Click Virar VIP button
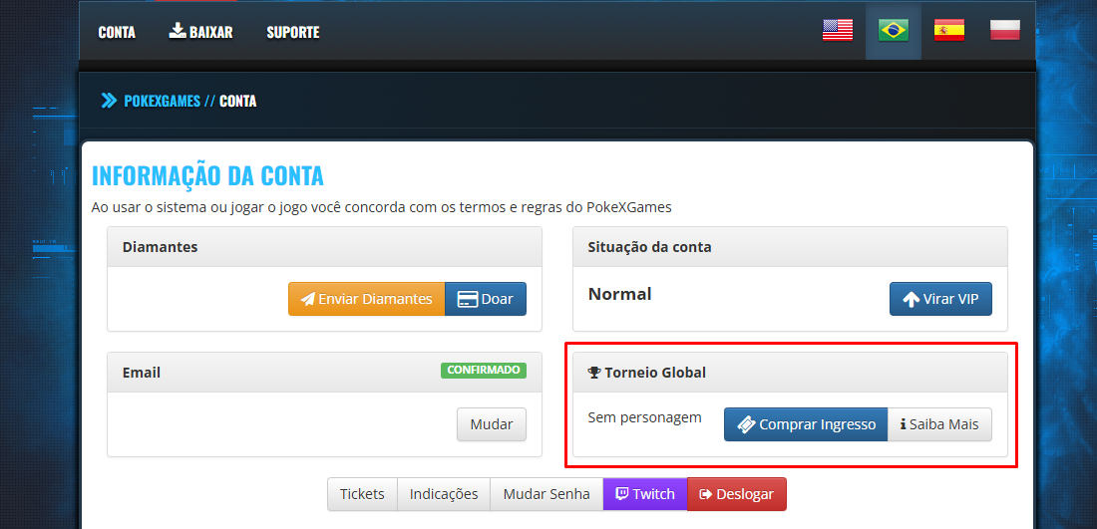The image size is (1097, 529). [941, 299]
